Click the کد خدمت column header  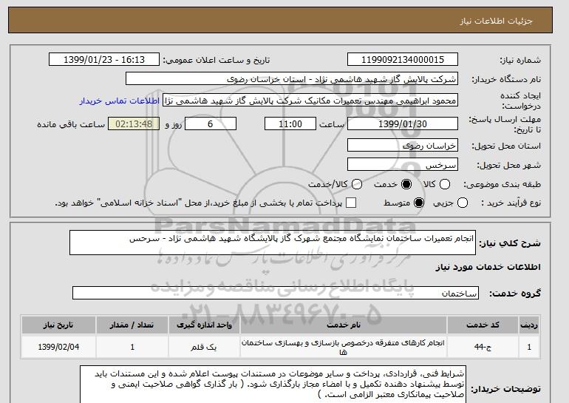point(483,325)
